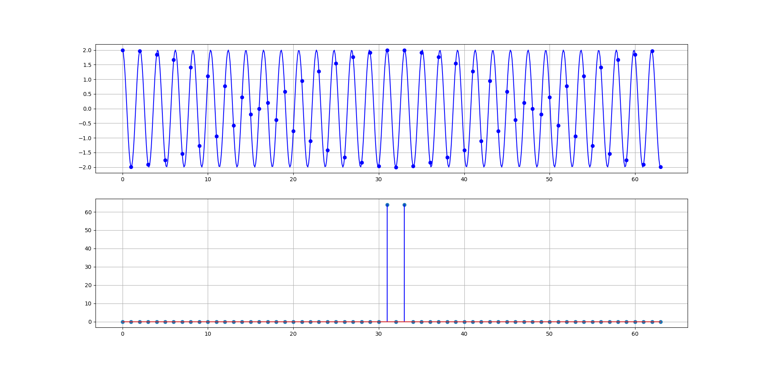Select x-axis tick label 10 under upper plot
764x368 pixels.
pos(208,179)
